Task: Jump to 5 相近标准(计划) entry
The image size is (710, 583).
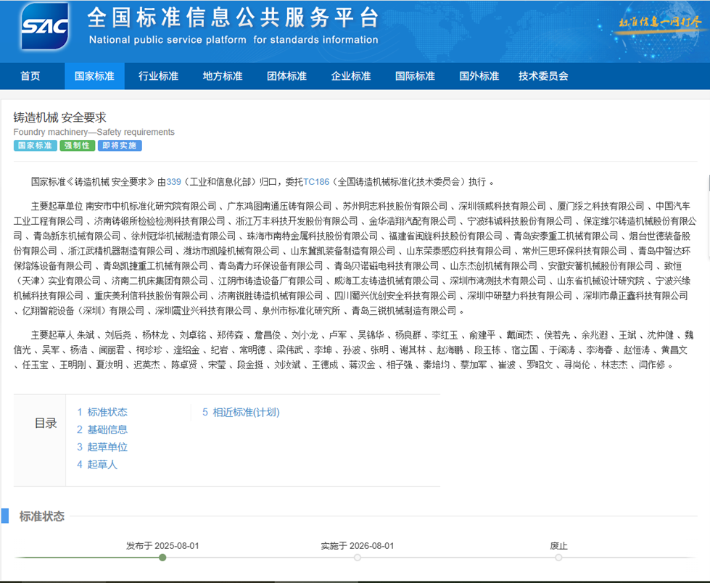Action: pyautogui.click(x=241, y=412)
